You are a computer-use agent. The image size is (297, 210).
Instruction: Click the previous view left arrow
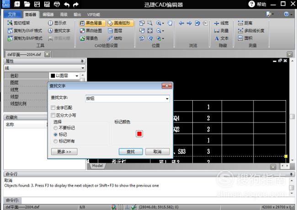[181, 23]
